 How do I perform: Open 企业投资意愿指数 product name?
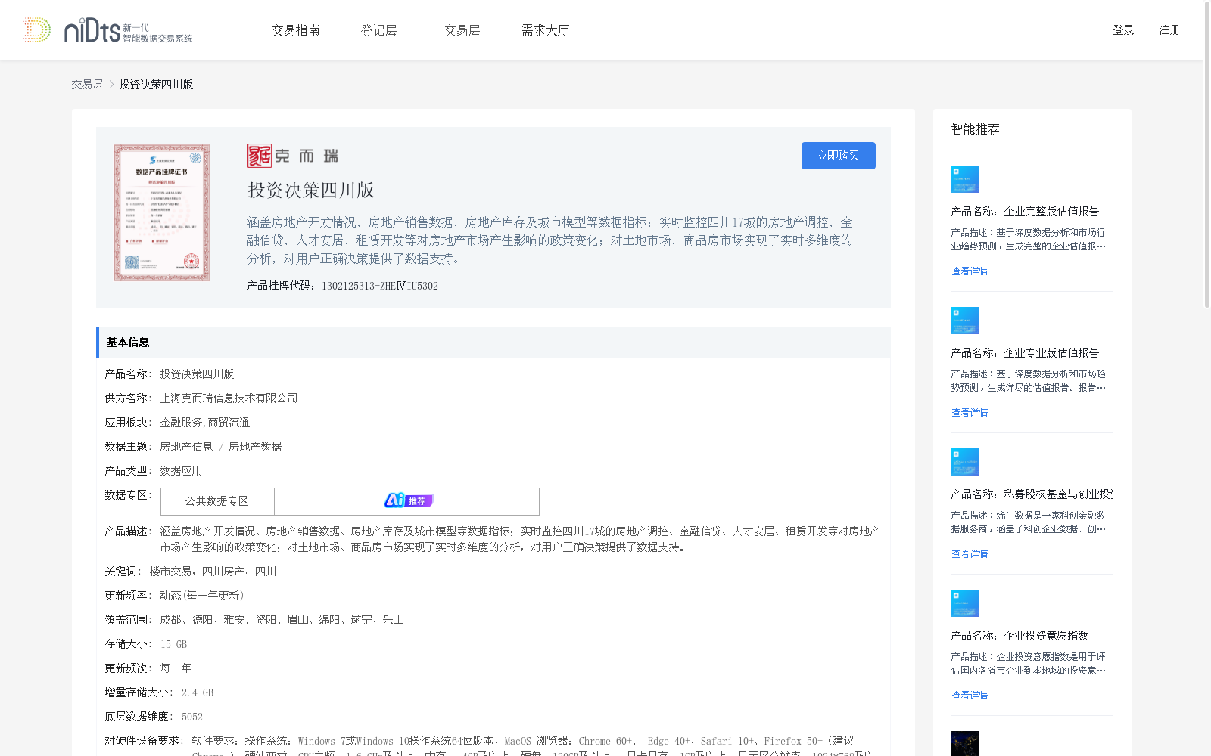[x=1020, y=636]
